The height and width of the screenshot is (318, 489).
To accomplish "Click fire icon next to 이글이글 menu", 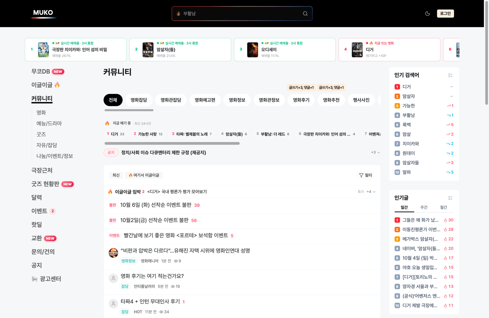I will point(57,85).
